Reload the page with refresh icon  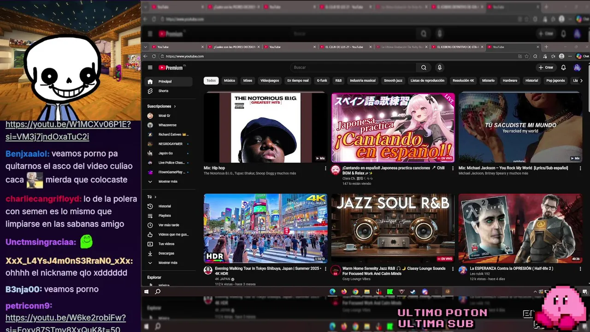[x=154, y=56]
